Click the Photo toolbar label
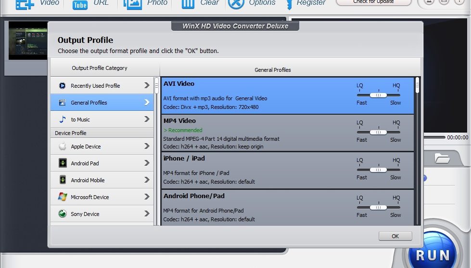Image resolution: width=471 pixels, height=268 pixels. point(157,3)
